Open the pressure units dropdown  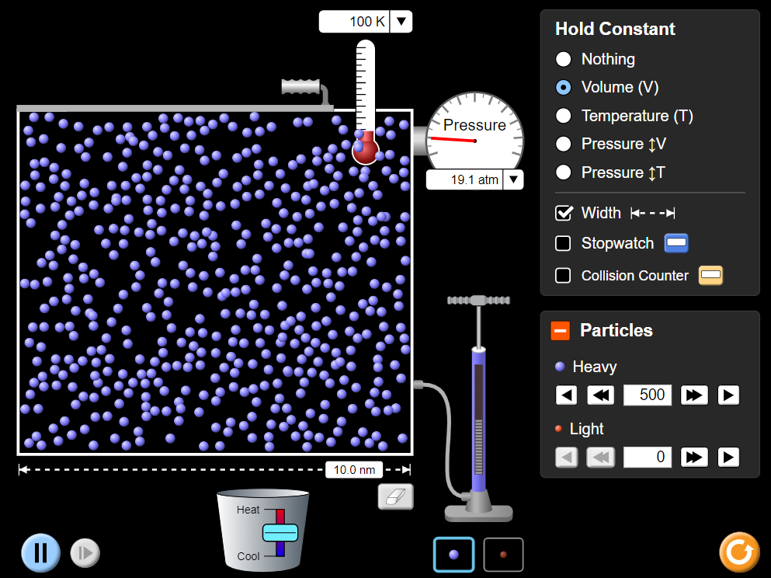pyautogui.click(x=513, y=179)
